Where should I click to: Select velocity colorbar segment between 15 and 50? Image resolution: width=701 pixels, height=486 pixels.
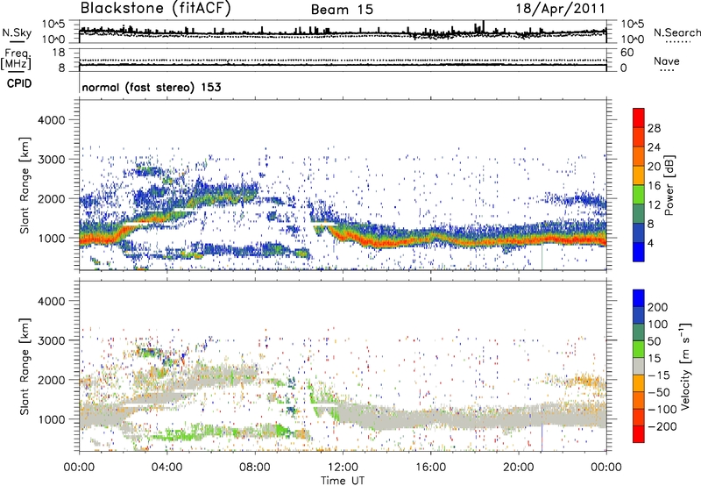pyautogui.click(x=639, y=349)
